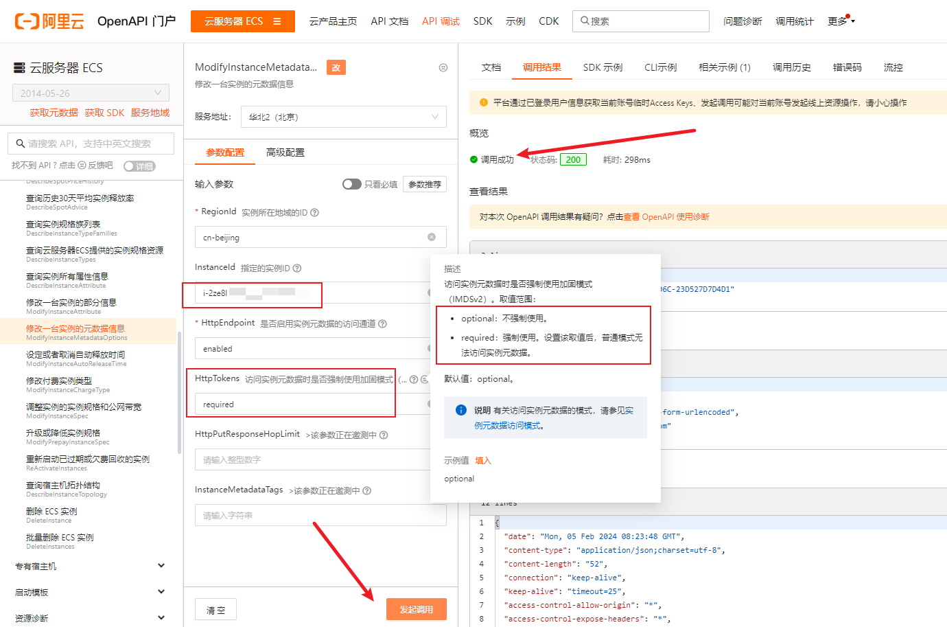The width and height of the screenshot is (947, 627).
Task: Go to 云产品主页
Action: [x=333, y=21]
